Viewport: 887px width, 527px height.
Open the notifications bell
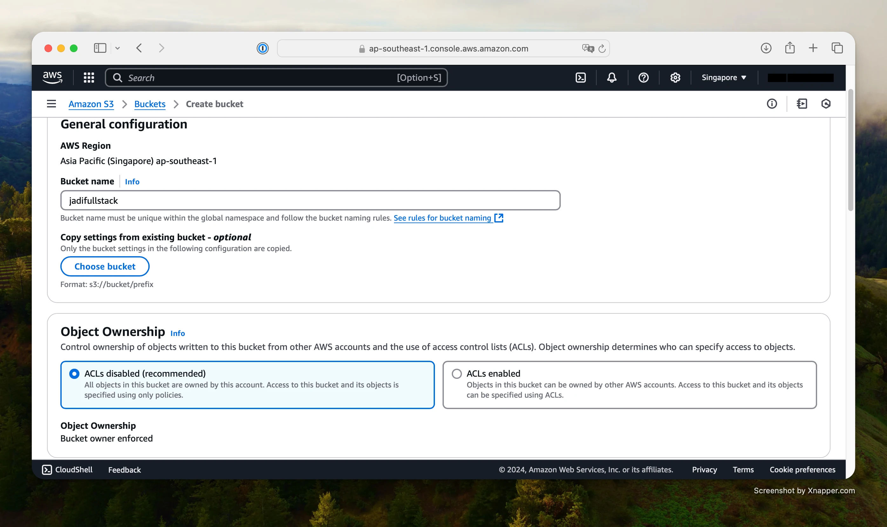click(x=612, y=78)
